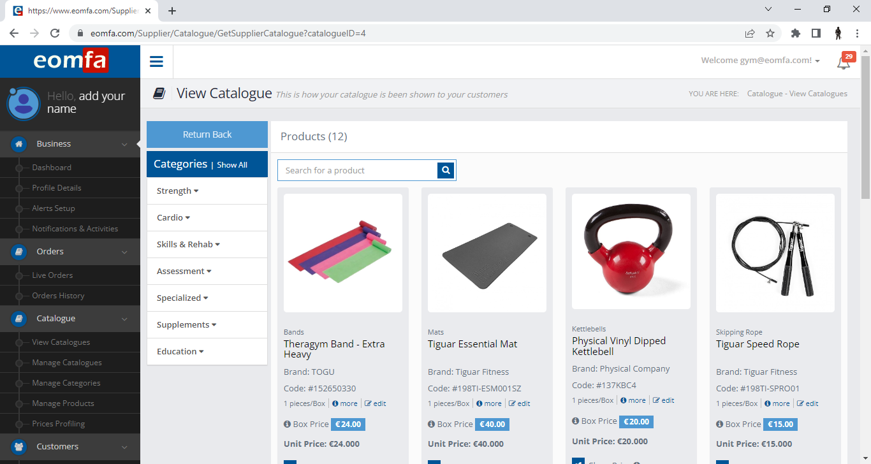Collapse the Orders section chevron in the sidebar
Image resolution: width=871 pixels, height=464 pixels.
124,252
